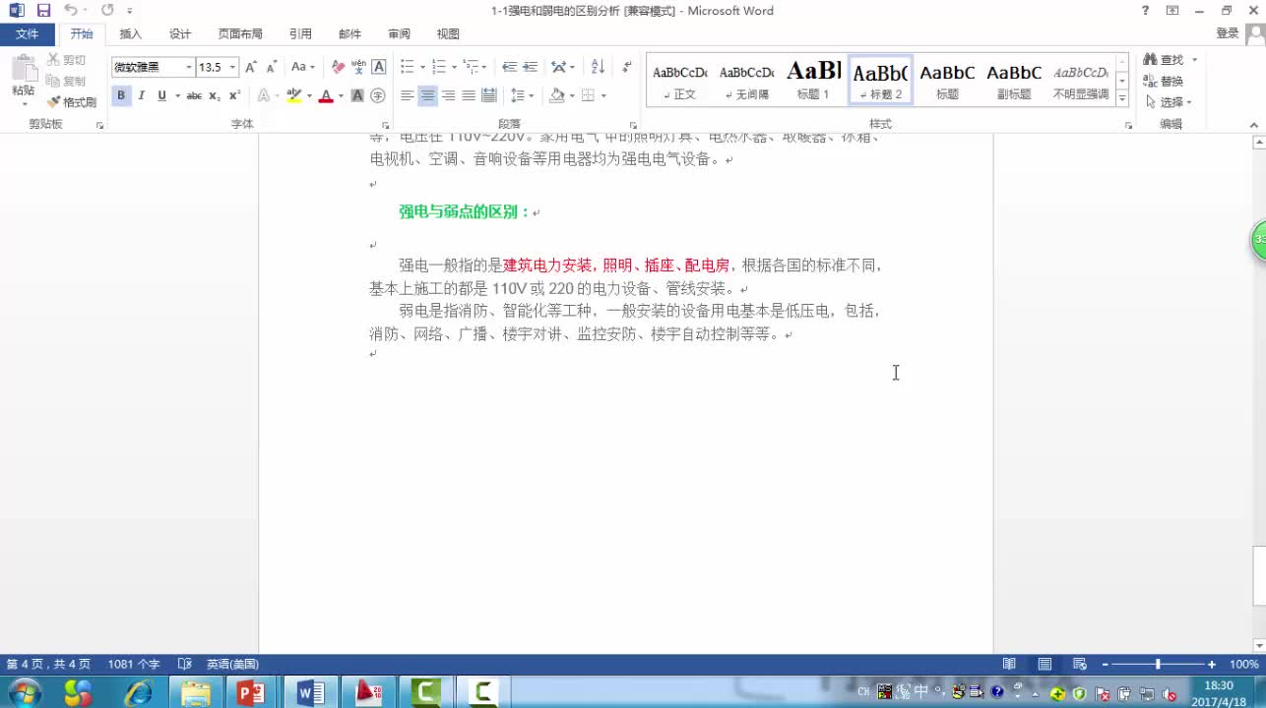Viewport: 1266px width, 708px height.
Task: Click the decrease font size icon
Action: (271, 67)
